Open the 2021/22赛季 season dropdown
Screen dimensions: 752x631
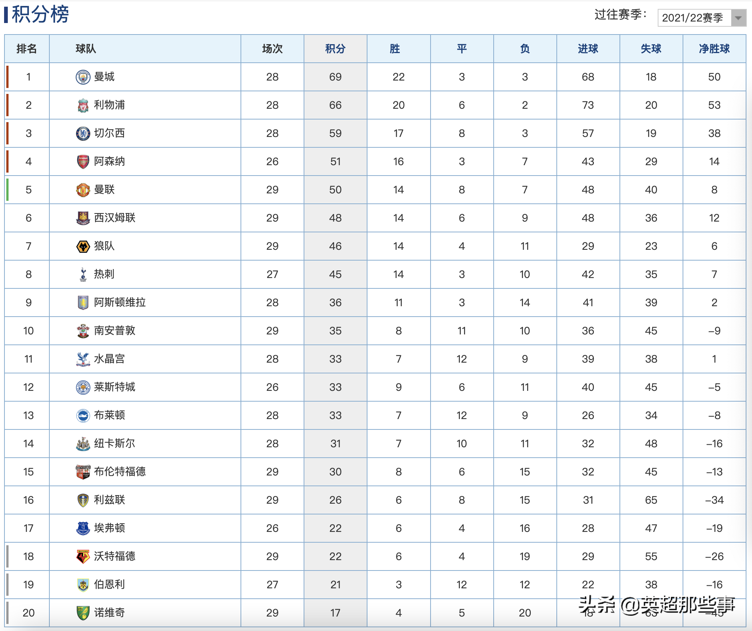[702, 18]
